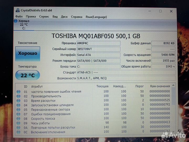Select row Часы работы
The image size is (189, 142).
[93, 123]
